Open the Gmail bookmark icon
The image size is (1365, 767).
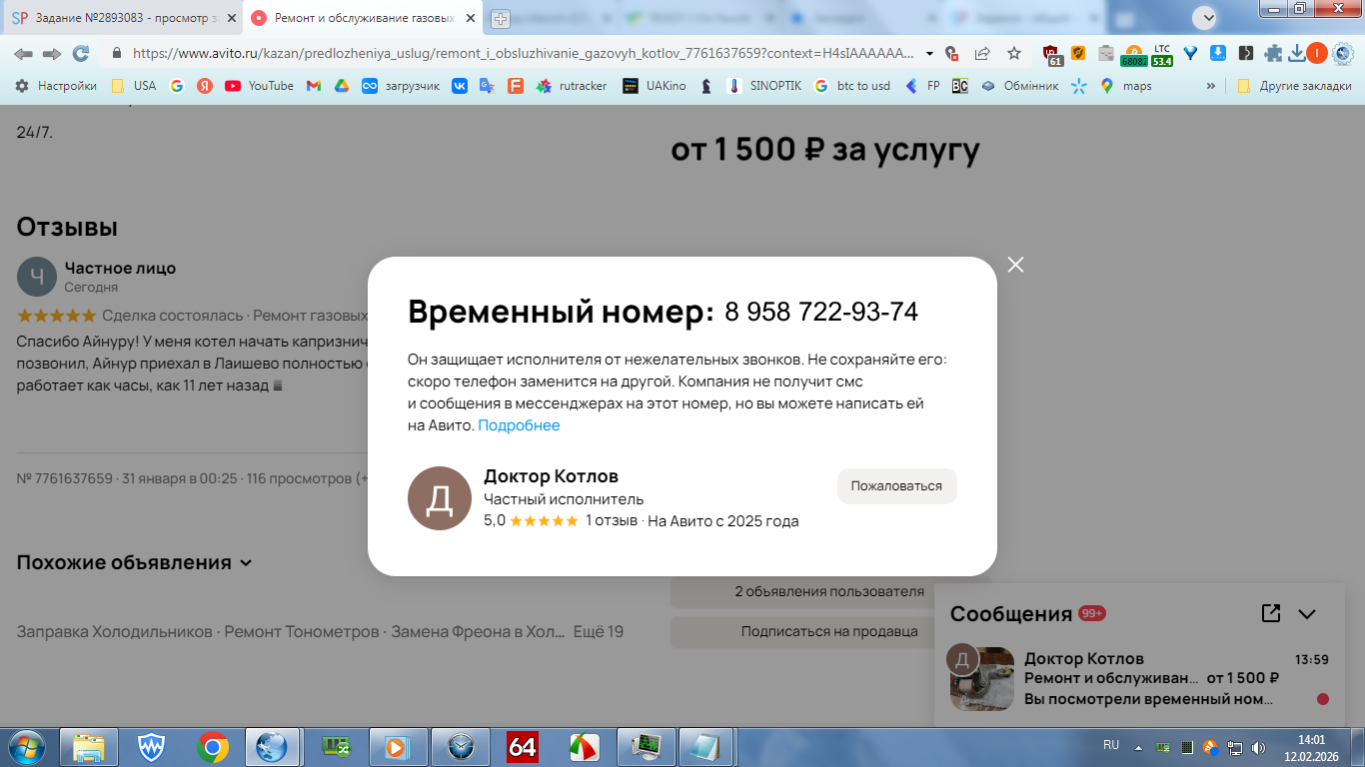(x=313, y=86)
